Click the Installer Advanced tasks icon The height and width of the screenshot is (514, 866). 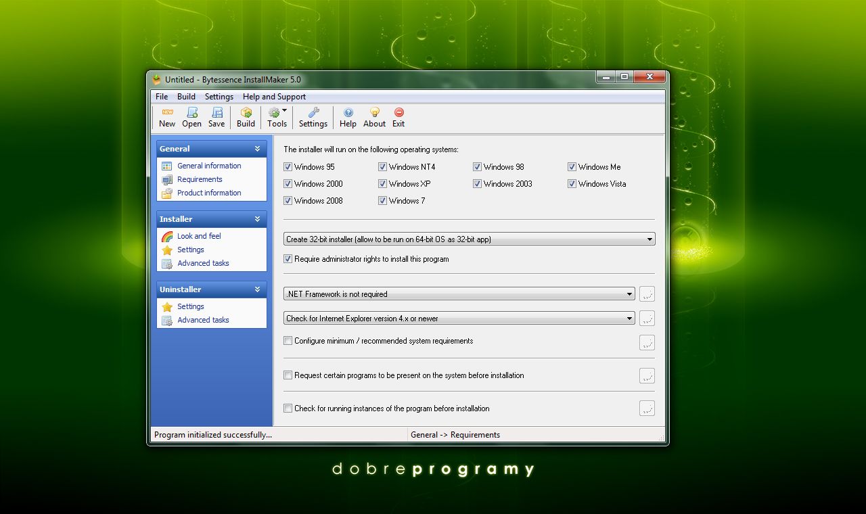click(167, 263)
